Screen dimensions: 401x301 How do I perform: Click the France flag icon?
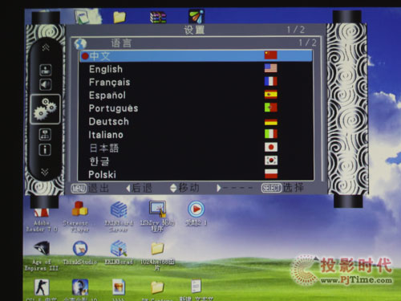coord(271,81)
